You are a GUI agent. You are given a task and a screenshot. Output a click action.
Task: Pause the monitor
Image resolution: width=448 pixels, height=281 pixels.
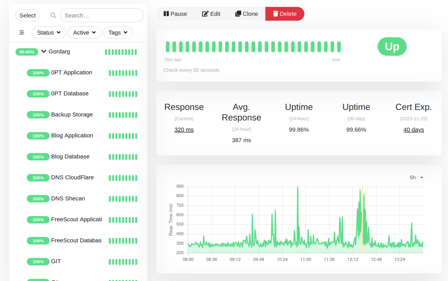point(175,14)
